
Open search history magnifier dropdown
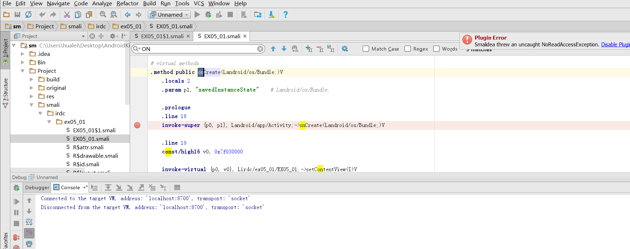coord(137,49)
